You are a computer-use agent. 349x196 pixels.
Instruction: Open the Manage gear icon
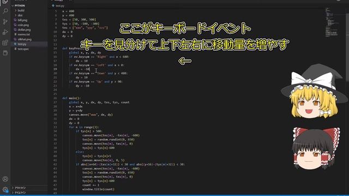tap(5, 189)
